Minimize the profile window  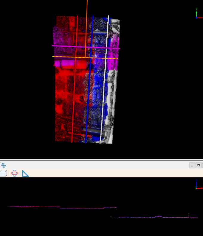click(192, 165)
